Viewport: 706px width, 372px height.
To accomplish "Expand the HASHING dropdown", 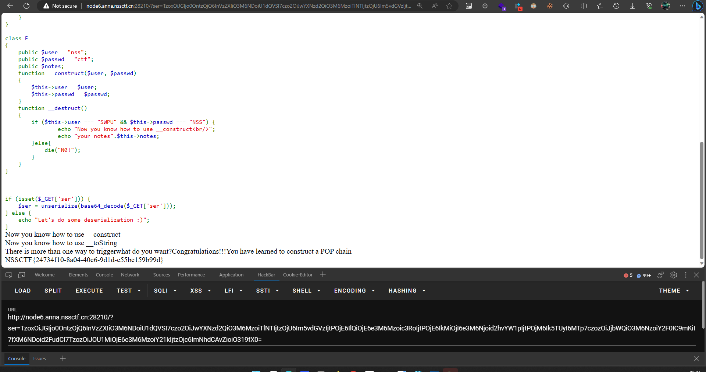I will pyautogui.click(x=407, y=291).
